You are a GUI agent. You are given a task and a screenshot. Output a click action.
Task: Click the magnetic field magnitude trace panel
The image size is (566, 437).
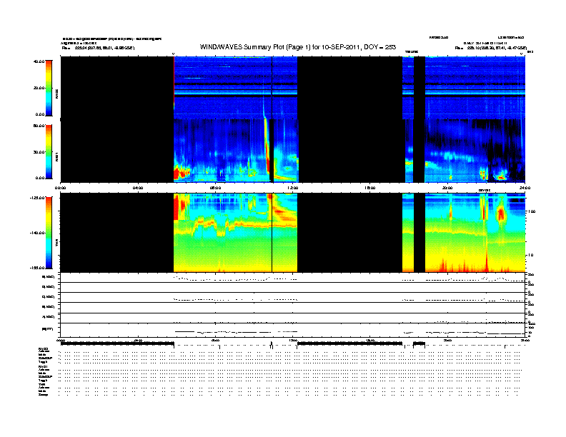(x=293, y=330)
